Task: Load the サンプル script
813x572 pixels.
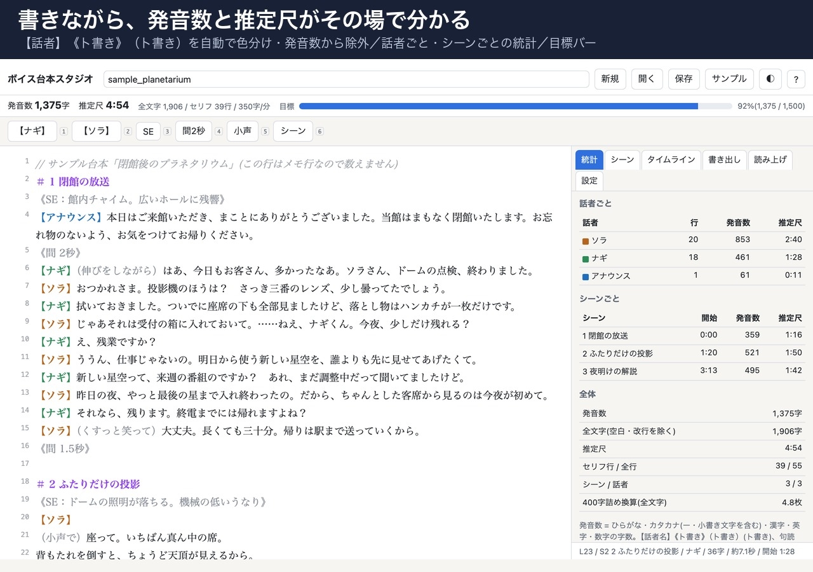Action: point(729,79)
